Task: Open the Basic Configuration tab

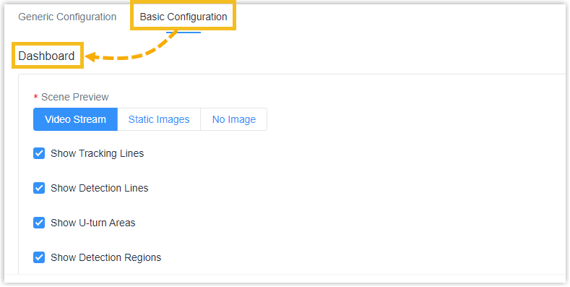Action: coord(183,17)
